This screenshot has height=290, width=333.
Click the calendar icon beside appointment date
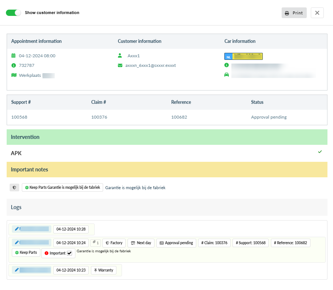coord(14,56)
